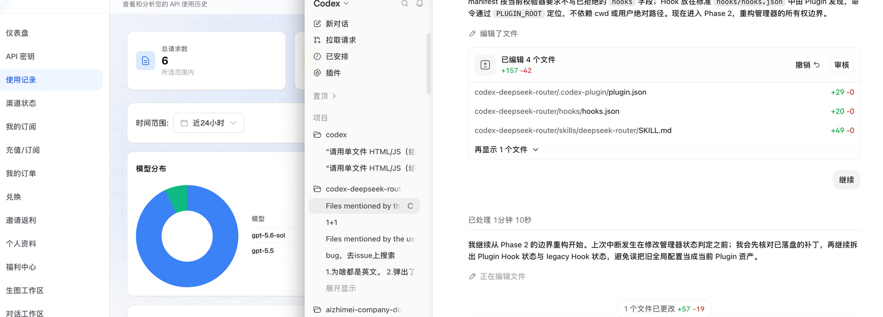
Task: Select the codex-deepseek-rout project row
Action: pos(364,189)
